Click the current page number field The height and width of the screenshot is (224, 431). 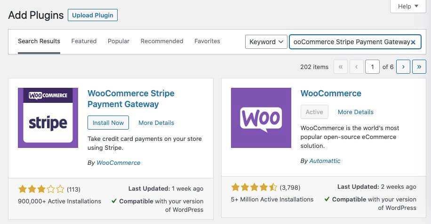point(372,67)
